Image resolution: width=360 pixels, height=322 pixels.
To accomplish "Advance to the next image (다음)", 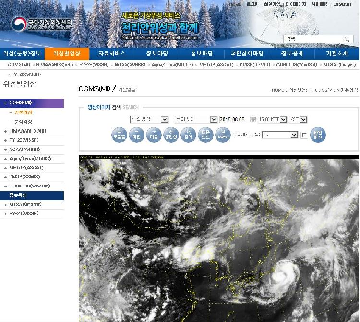I will point(154,135).
